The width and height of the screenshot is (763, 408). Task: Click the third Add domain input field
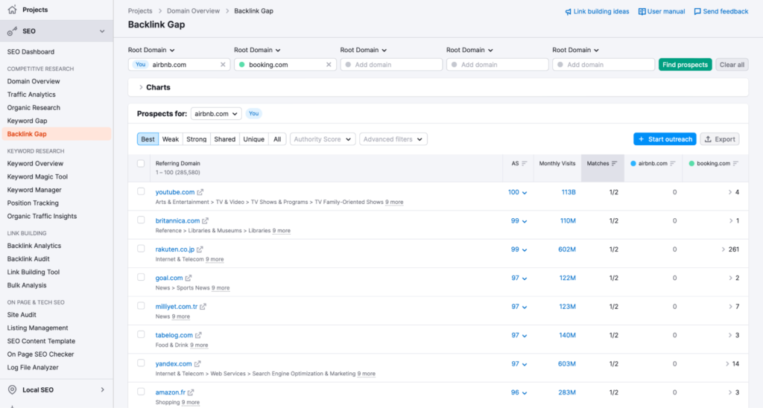(391, 65)
